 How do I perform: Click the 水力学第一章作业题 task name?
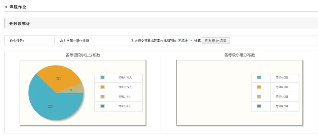tap(72, 41)
